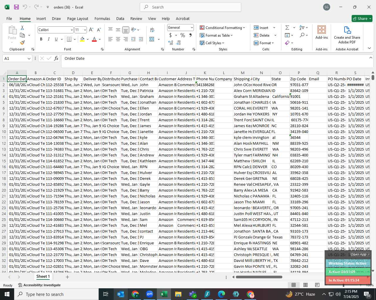Click the Decrease Font Size icon

click(99, 30)
